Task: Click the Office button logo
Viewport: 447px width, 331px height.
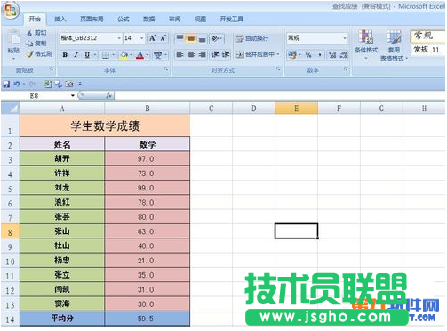Action: (11, 12)
